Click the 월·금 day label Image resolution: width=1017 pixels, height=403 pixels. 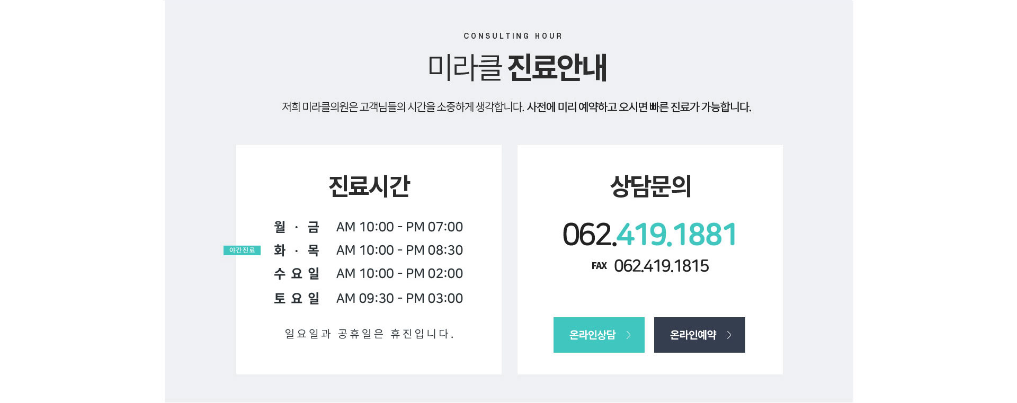click(297, 227)
